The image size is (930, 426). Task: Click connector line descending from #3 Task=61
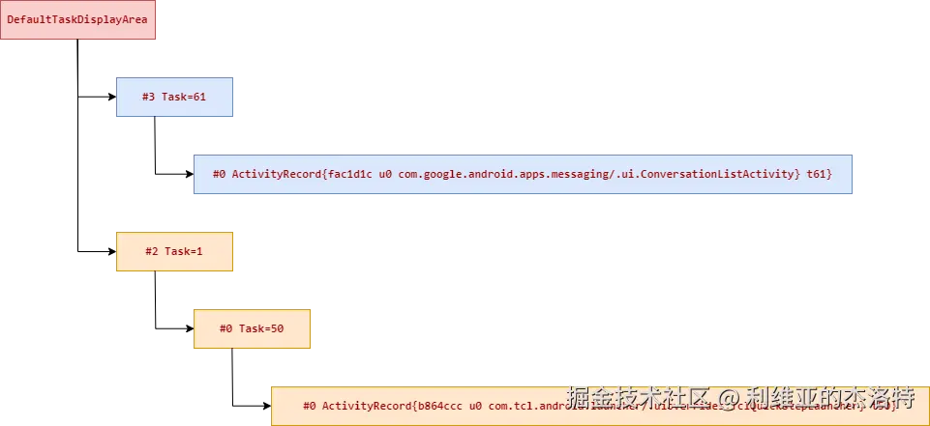pyautogui.click(x=156, y=145)
